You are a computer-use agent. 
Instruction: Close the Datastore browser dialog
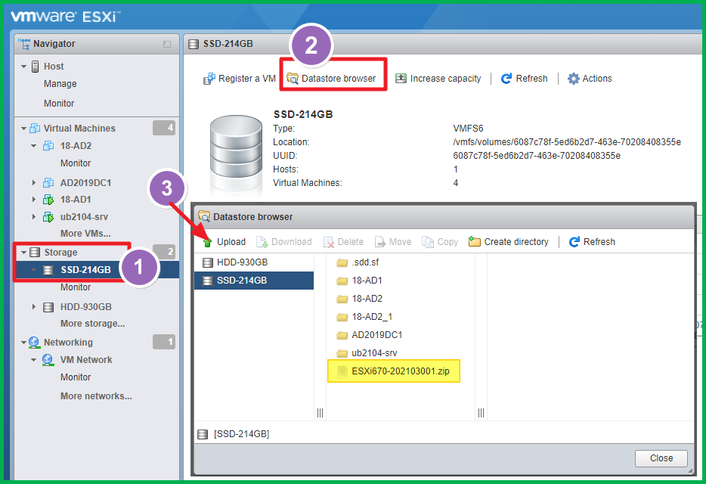[x=661, y=458]
